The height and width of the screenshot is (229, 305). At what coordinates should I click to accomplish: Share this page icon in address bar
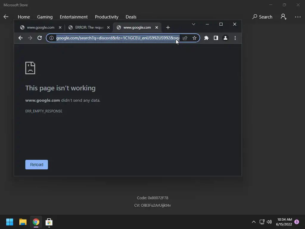(x=185, y=38)
